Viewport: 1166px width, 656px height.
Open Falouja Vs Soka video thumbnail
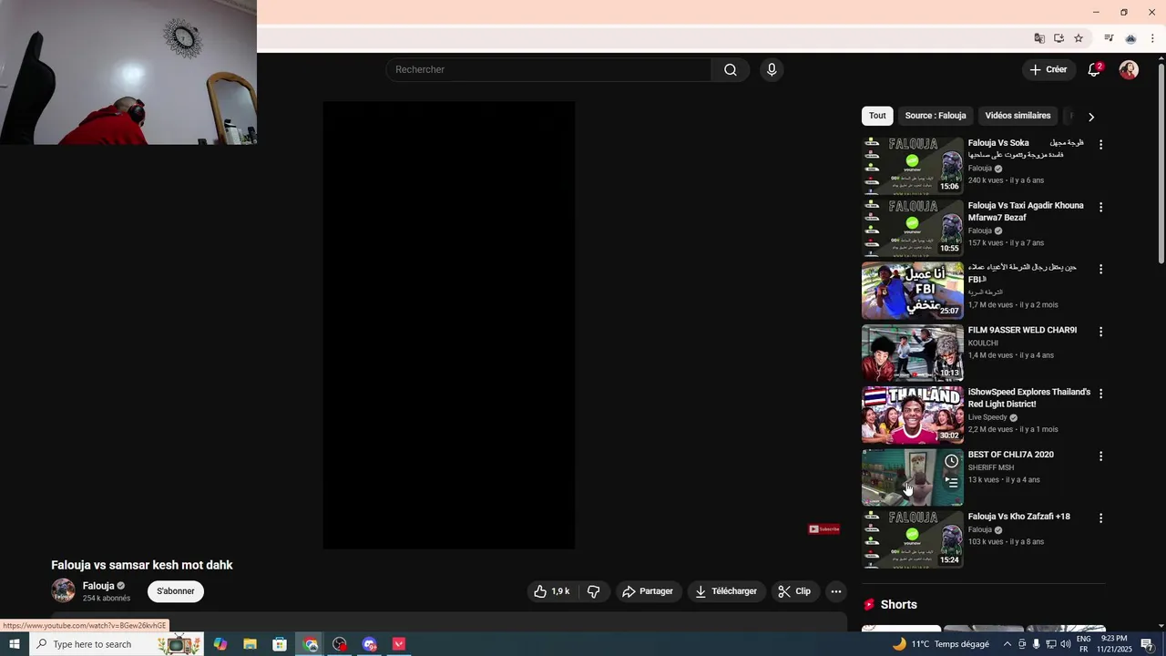click(912, 166)
